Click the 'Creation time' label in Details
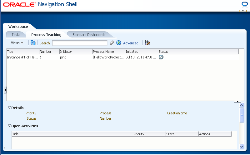 click(177, 113)
